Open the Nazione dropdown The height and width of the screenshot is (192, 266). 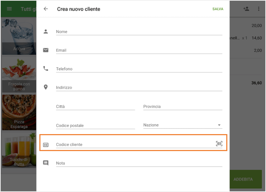pyautogui.click(x=183, y=125)
